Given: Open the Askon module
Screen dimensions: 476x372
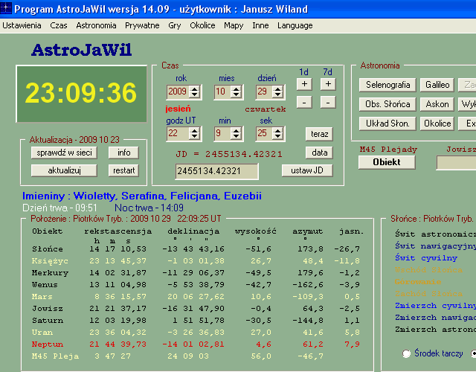Looking at the screenshot, I should pyautogui.click(x=437, y=104).
